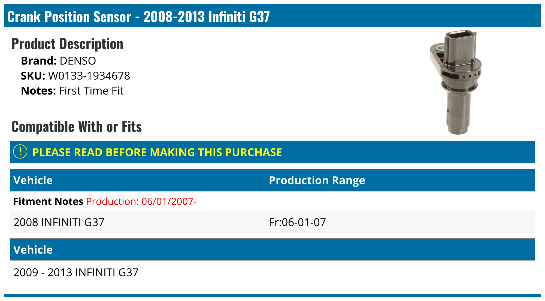Click the Fitment Notes label

tap(48, 201)
